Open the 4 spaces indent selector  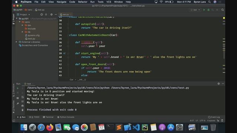(211, 120)
